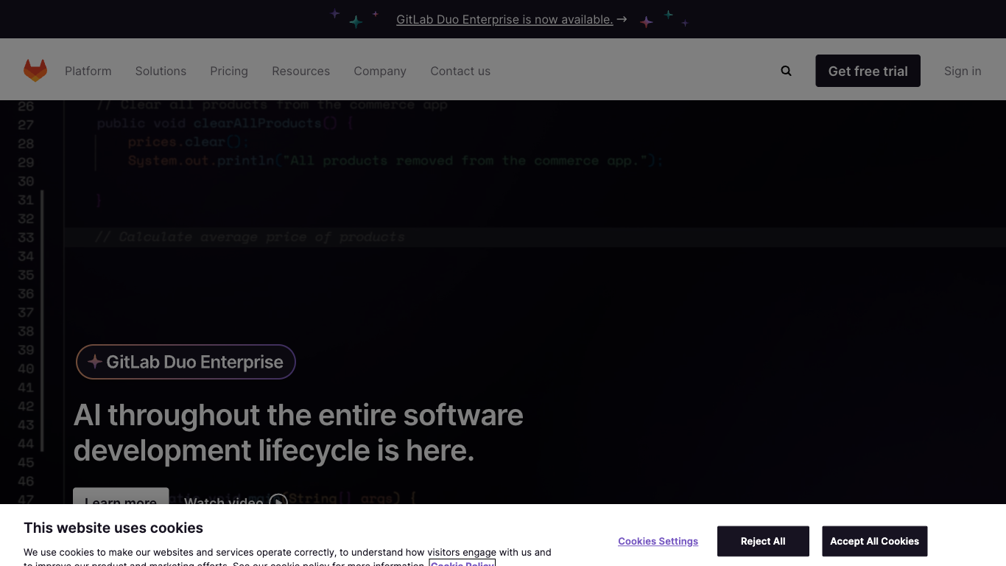The width and height of the screenshot is (1006, 566).
Task: Click Reject All cookies button
Action: 763,541
